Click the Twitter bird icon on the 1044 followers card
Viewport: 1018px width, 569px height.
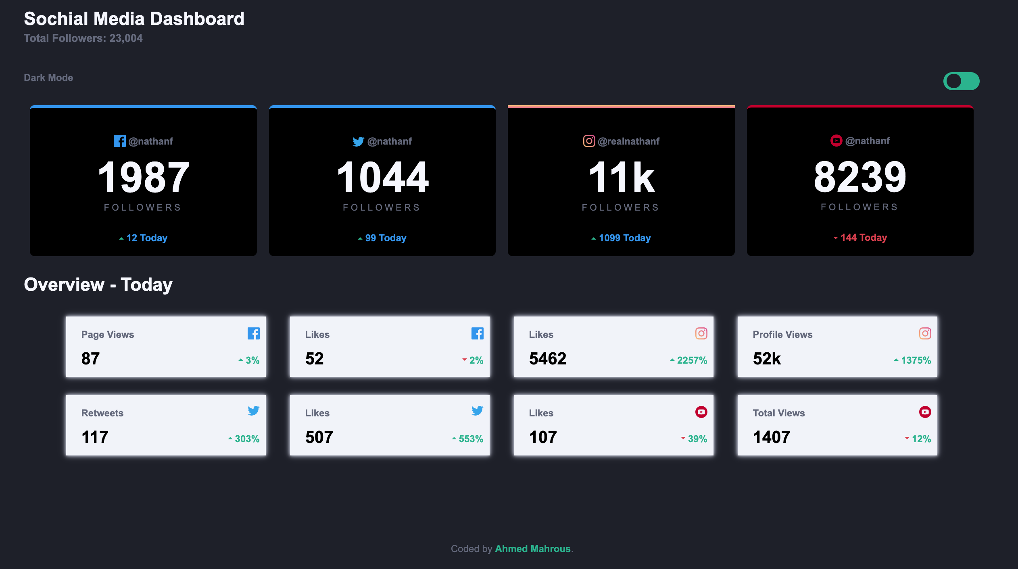pos(358,141)
